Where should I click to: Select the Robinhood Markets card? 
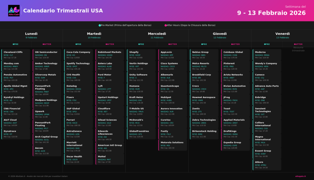[x=110, y=55]
